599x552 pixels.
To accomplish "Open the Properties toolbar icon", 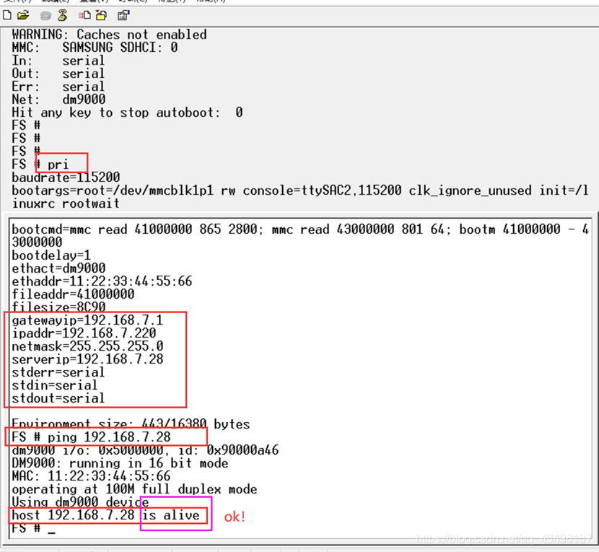I will (x=123, y=15).
